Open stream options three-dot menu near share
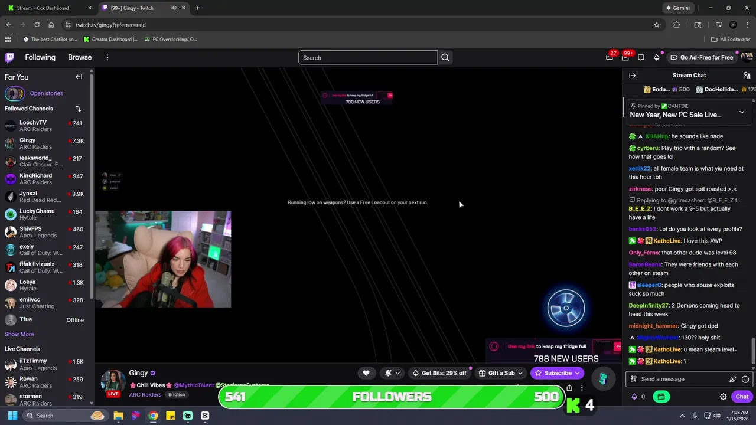This screenshot has height=425, width=756. [582, 388]
